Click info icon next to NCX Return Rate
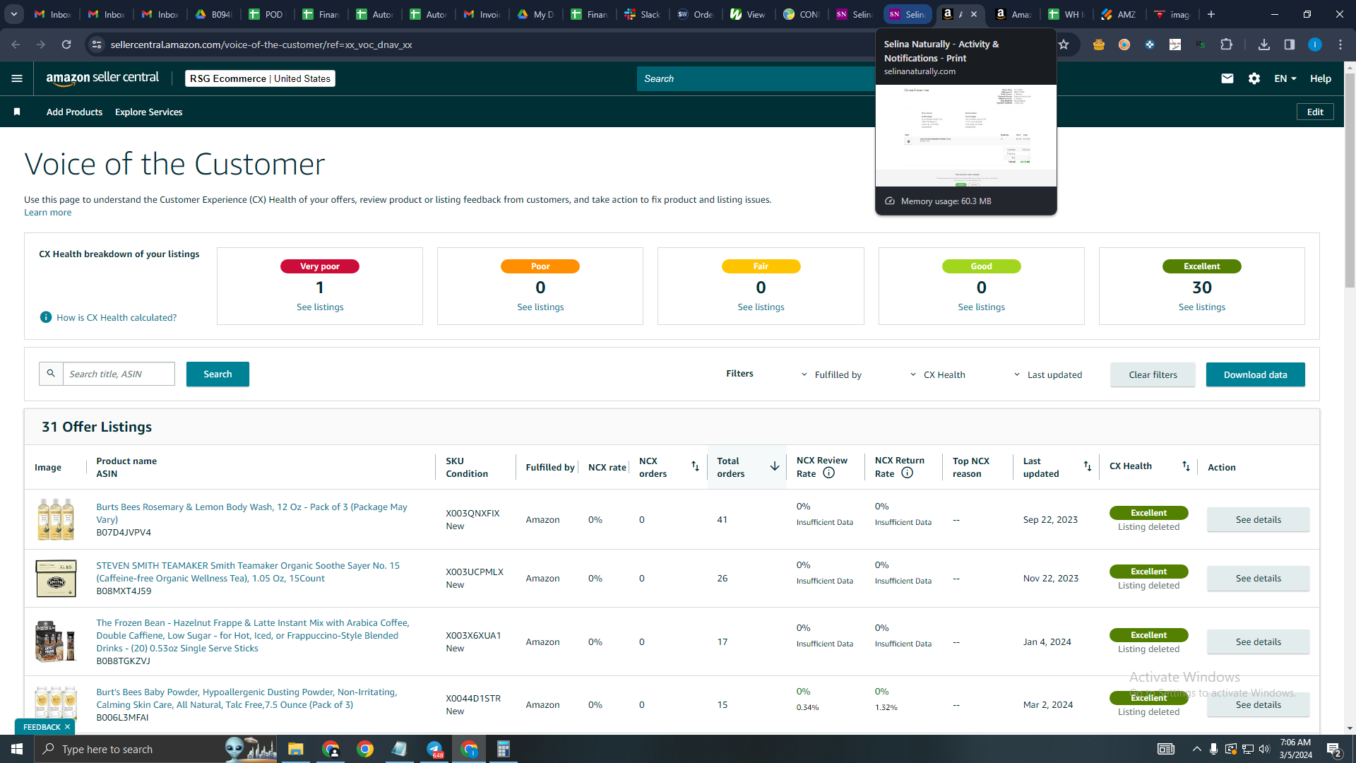 908,473
